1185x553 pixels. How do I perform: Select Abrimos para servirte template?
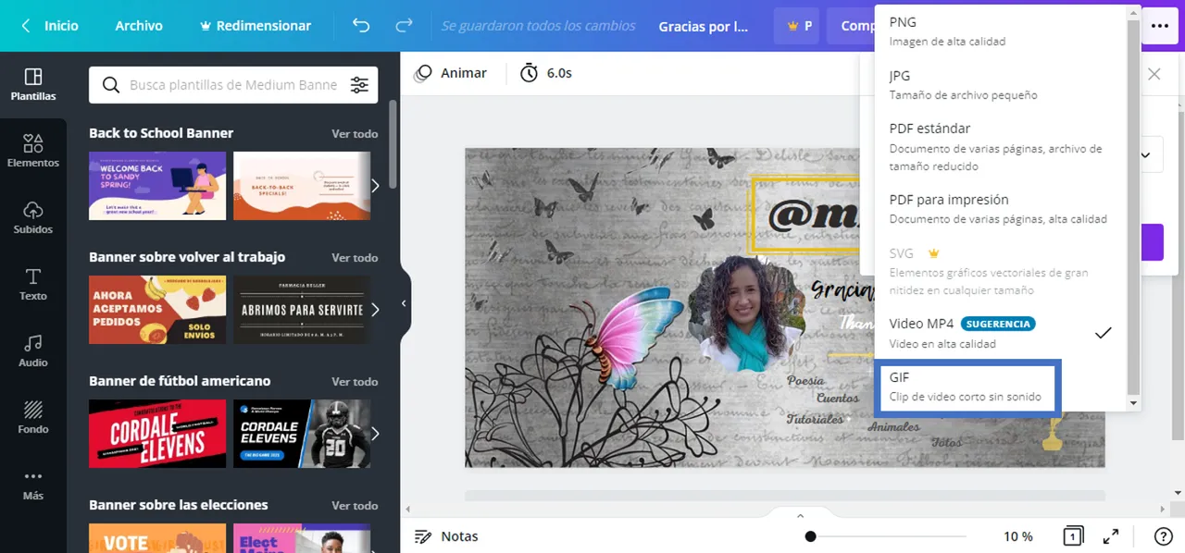pos(302,310)
